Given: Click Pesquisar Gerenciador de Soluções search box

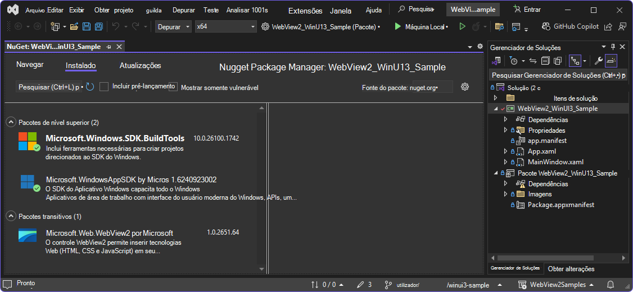Looking at the screenshot, I should 558,75.
